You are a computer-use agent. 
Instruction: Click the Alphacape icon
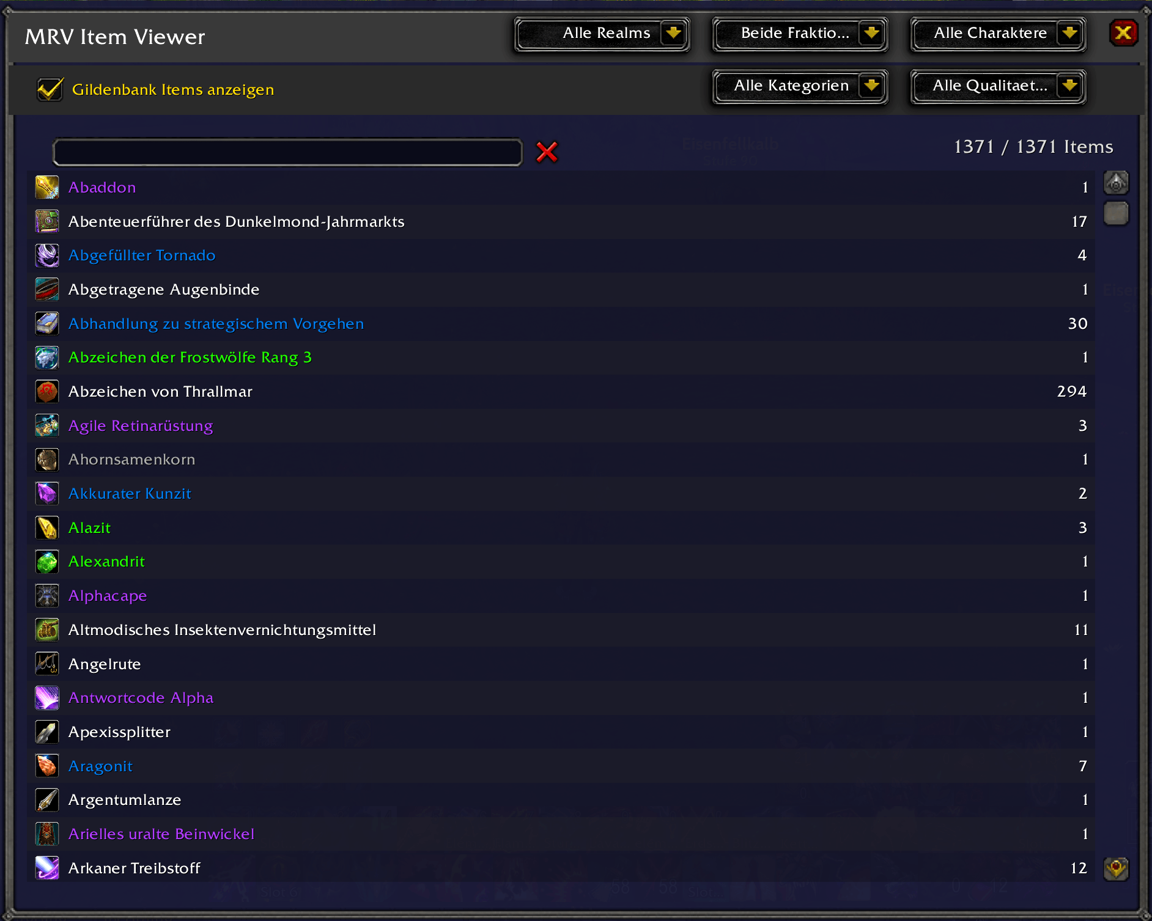pyautogui.click(x=47, y=596)
